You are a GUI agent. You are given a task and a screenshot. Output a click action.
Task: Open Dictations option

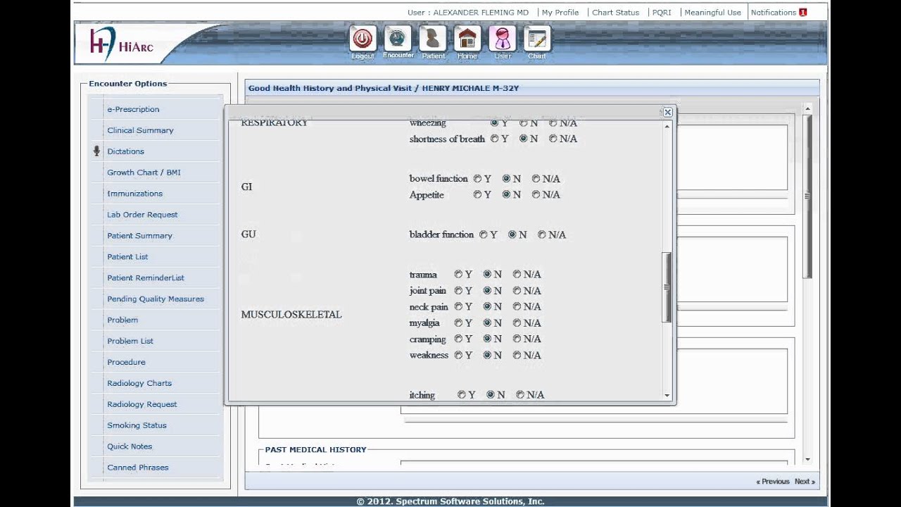[125, 151]
